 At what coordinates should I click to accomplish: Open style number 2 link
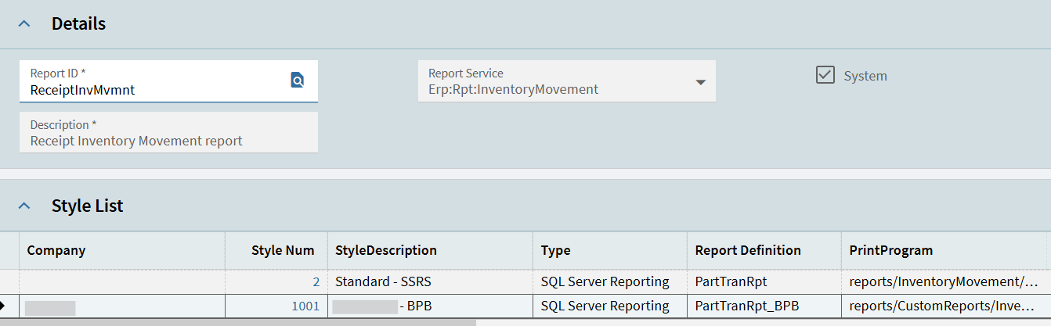point(316,281)
